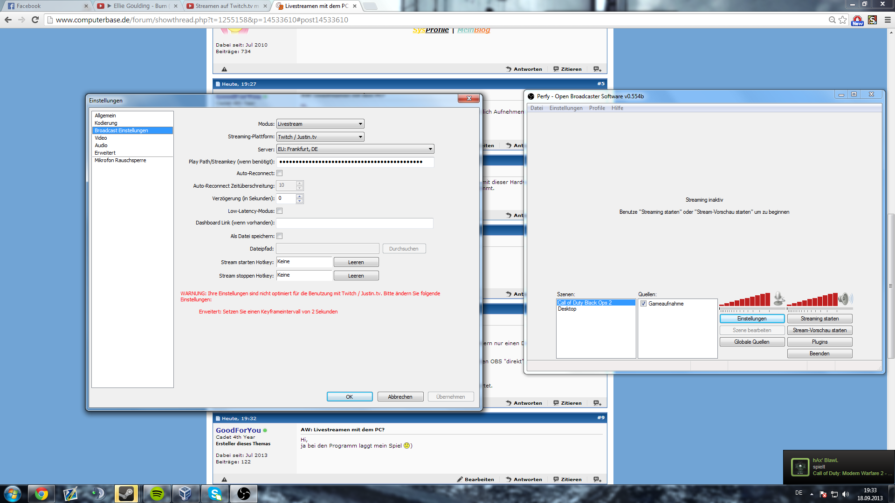
Task: Click the Skype taskbar icon
Action: coord(214,494)
